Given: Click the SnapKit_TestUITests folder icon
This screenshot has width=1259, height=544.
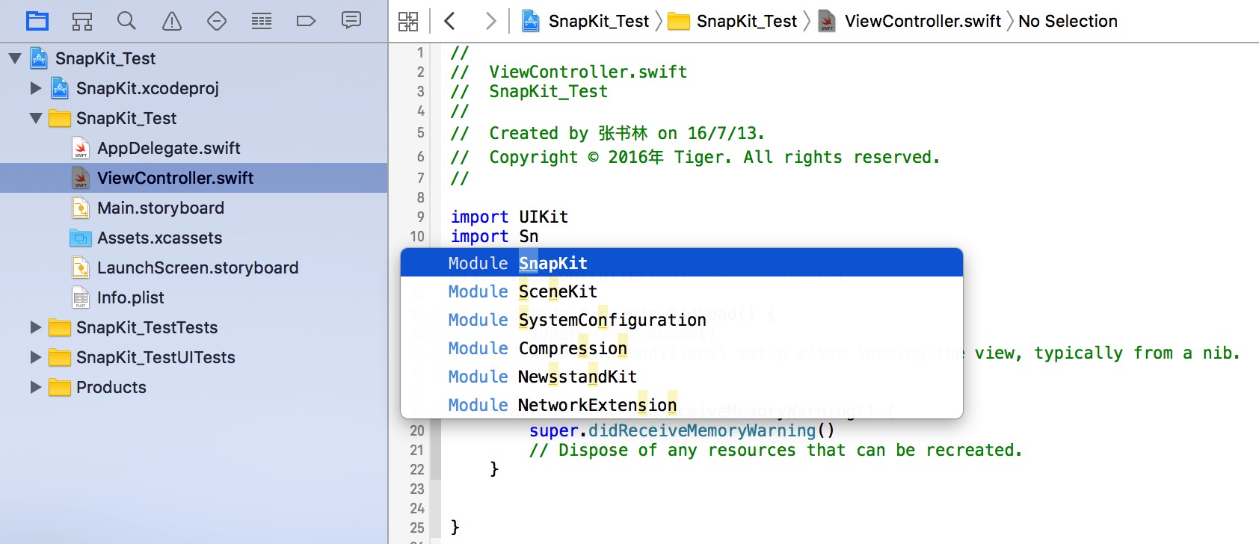Looking at the screenshot, I should click(x=60, y=357).
